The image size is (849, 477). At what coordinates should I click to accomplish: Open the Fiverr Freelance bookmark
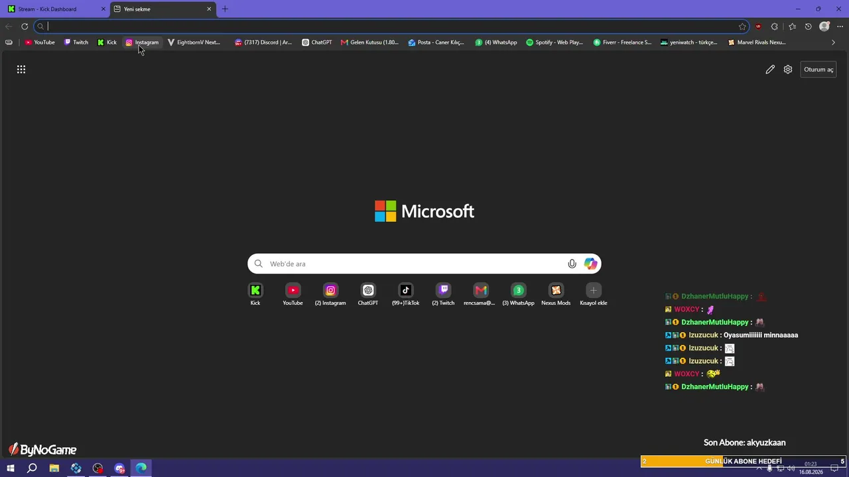coord(622,42)
